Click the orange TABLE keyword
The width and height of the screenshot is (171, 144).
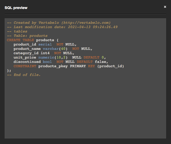(28, 40)
